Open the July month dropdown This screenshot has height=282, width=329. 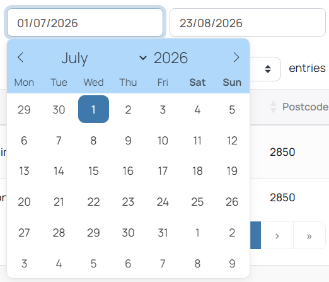click(104, 58)
